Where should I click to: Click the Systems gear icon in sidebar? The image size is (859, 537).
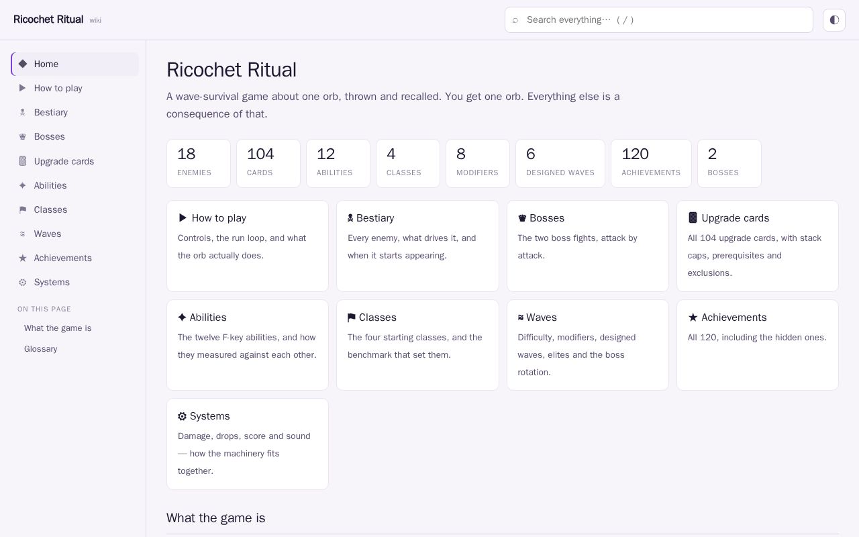[23, 282]
